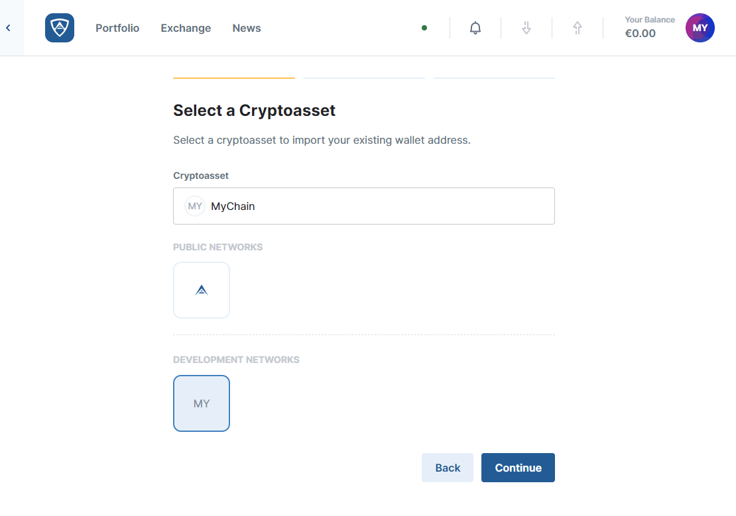Click the Back button
The height and width of the screenshot is (516, 736).
[448, 468]
